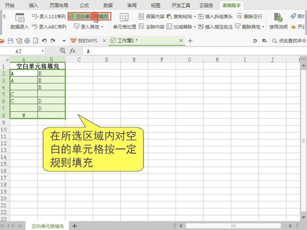This screenshot has width=307, height=230.
Task: Switch to the 审阅 ribbon tab
Action: [x=132, y=5]
